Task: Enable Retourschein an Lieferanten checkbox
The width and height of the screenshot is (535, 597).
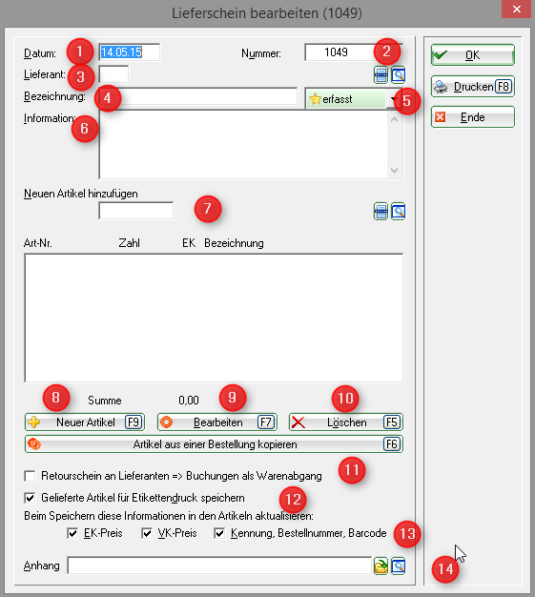Action: (x=30, y=476)
